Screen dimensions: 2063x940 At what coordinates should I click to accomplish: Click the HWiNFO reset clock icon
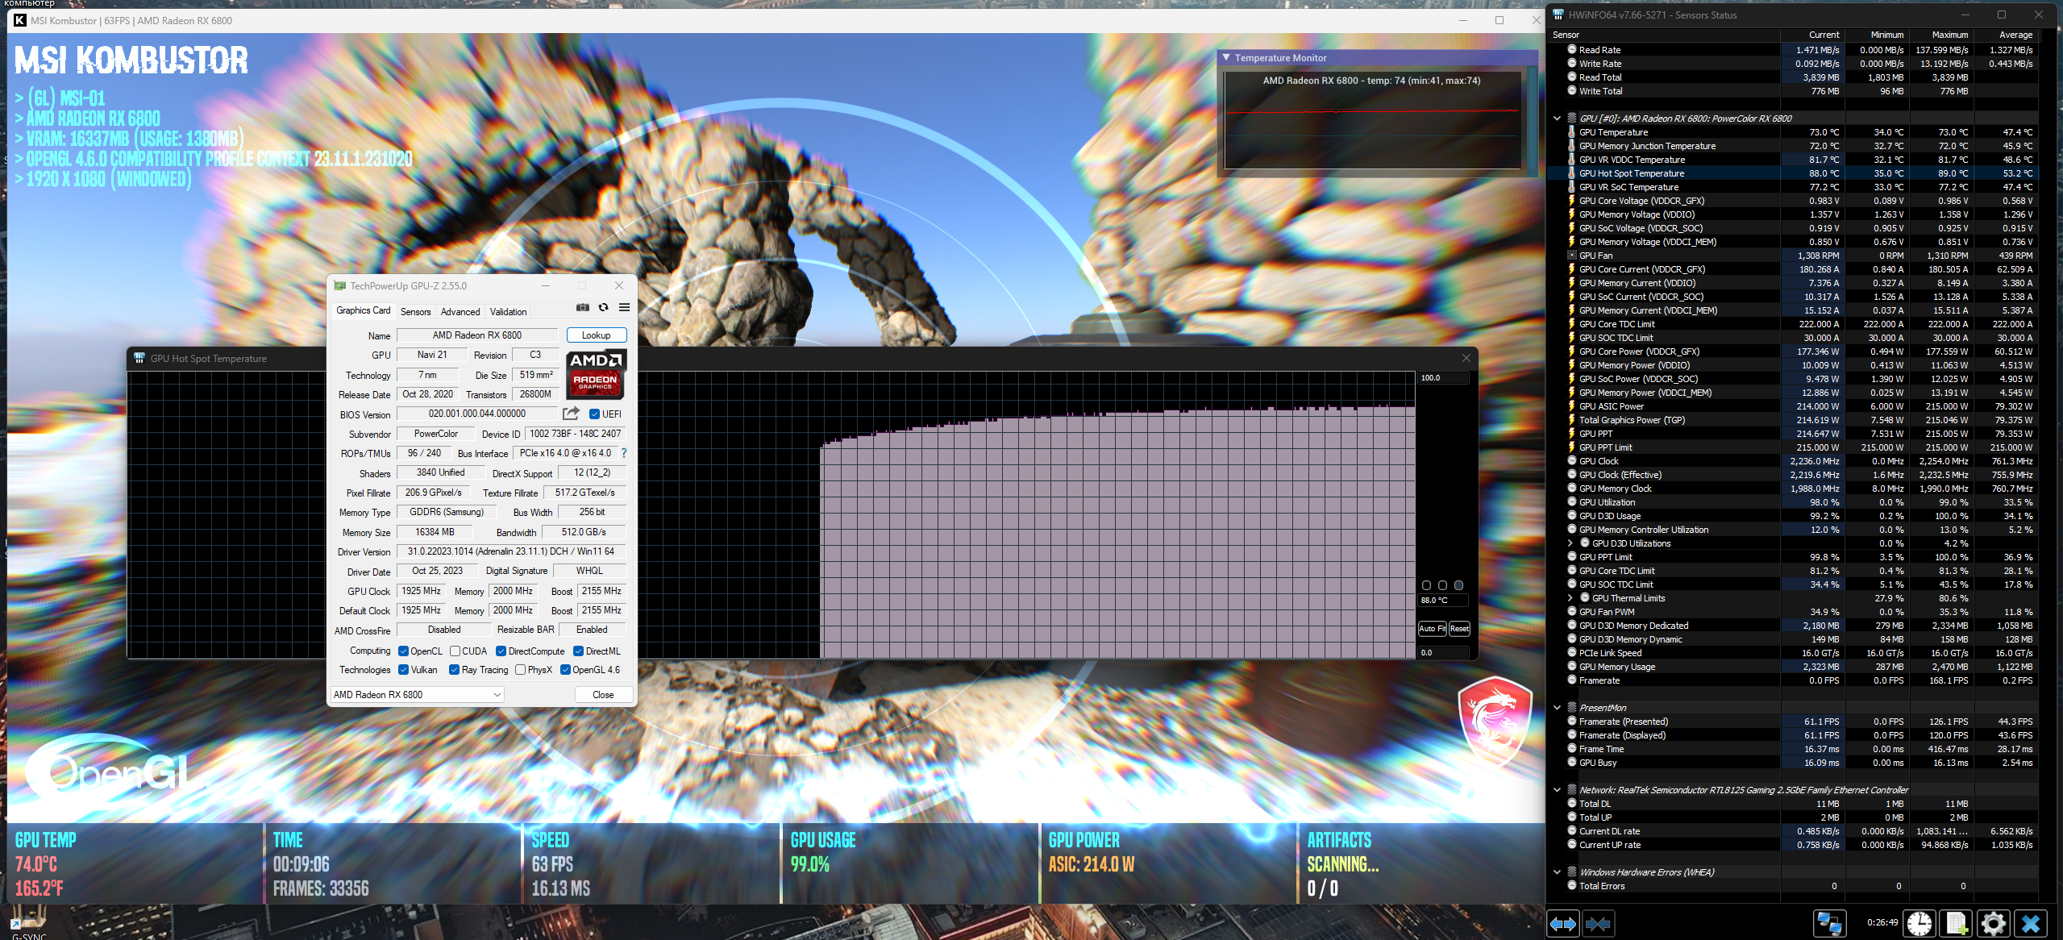pyautogui.click(x=1920, y=923)
